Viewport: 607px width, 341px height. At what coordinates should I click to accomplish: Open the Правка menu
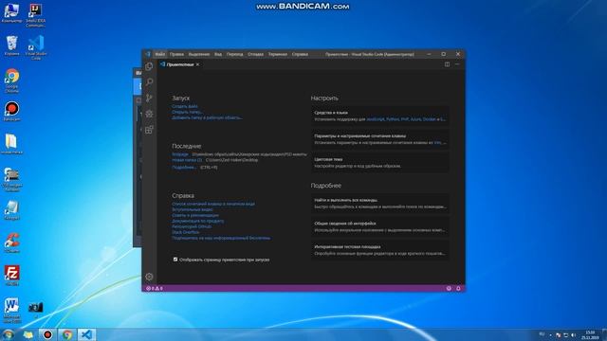point(176,55)
